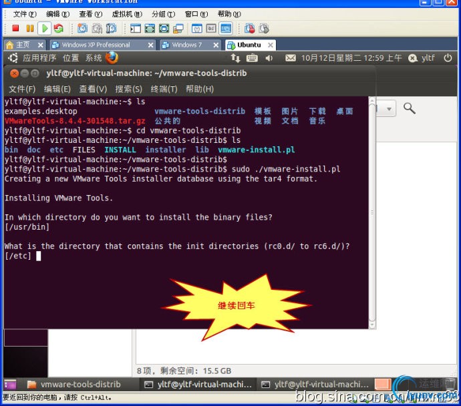Click the terminal window minimize button
This screenshot has width=461, height=406.
tap(25, 73)
